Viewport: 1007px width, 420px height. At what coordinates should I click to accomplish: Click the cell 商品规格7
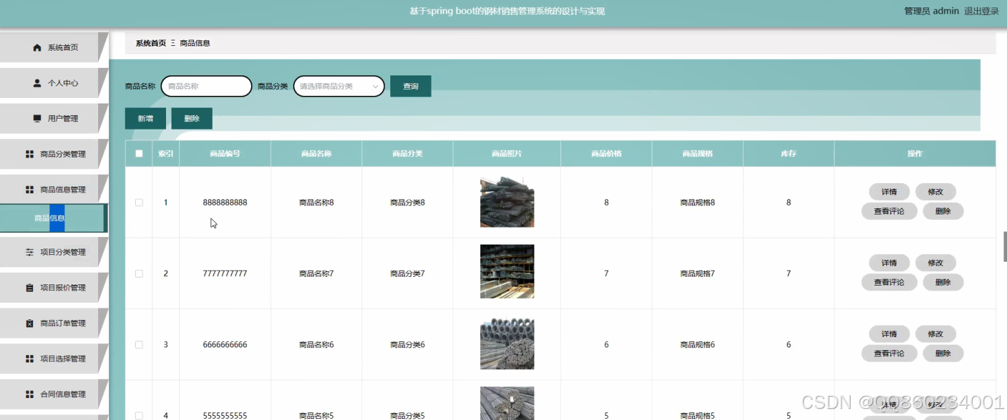(x=698, y=273)
